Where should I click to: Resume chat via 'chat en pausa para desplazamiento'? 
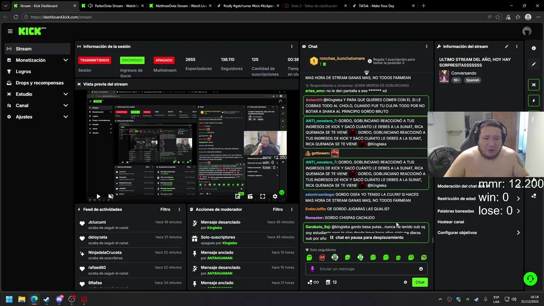pos(367,238)
